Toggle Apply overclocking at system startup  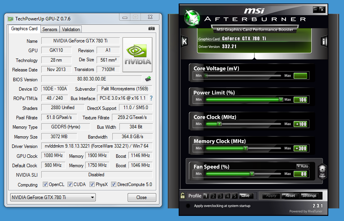click(x=188, y=206)
